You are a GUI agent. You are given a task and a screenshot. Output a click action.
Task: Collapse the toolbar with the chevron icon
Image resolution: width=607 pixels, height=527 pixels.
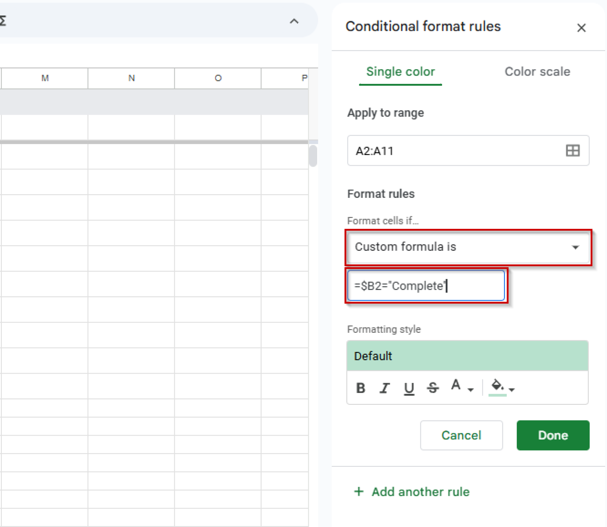click(294, 21)
